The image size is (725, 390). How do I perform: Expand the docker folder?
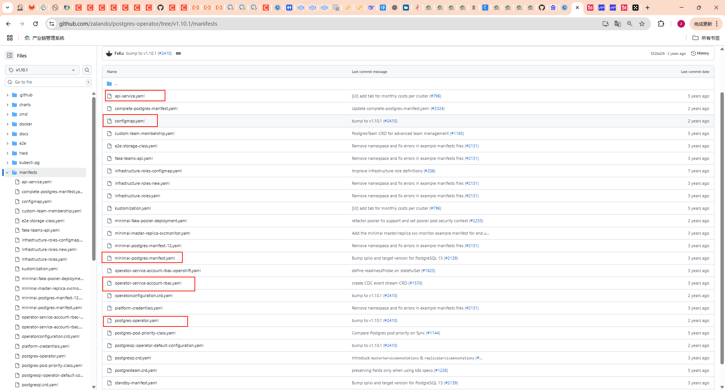click(8, 124)
